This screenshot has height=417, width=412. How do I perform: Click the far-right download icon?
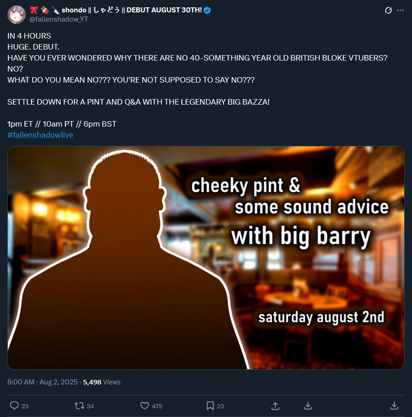(x=394, y=406)
